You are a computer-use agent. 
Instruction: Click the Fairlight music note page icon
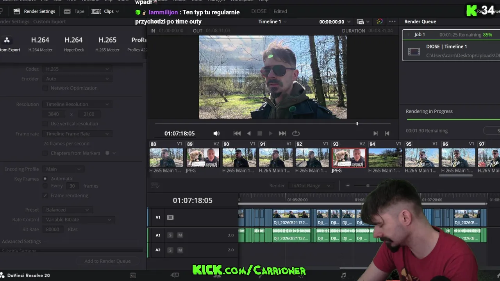[343, 275]
